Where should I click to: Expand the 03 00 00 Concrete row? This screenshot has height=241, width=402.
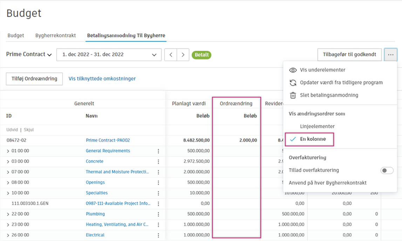pos(8,162)
